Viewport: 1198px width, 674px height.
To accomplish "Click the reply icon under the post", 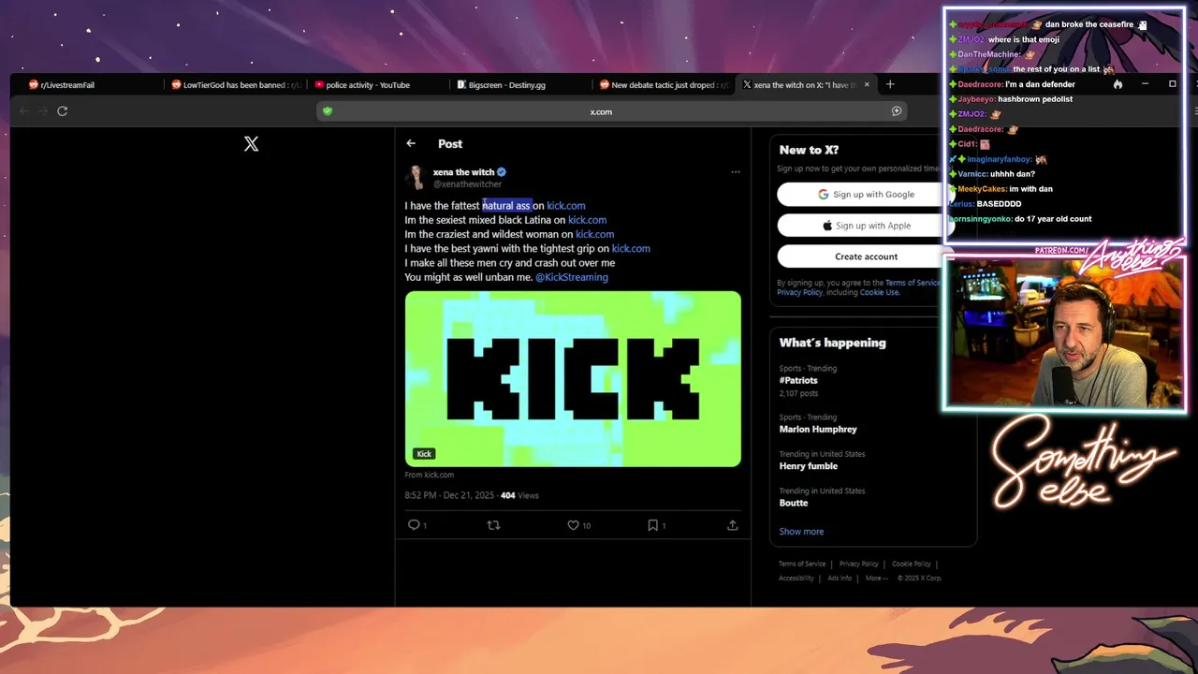I will tap(414, 525).
